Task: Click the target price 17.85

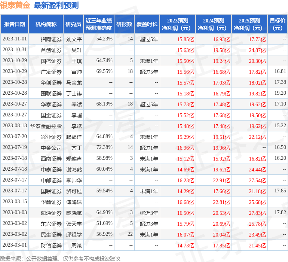Action: click(280, 191)
